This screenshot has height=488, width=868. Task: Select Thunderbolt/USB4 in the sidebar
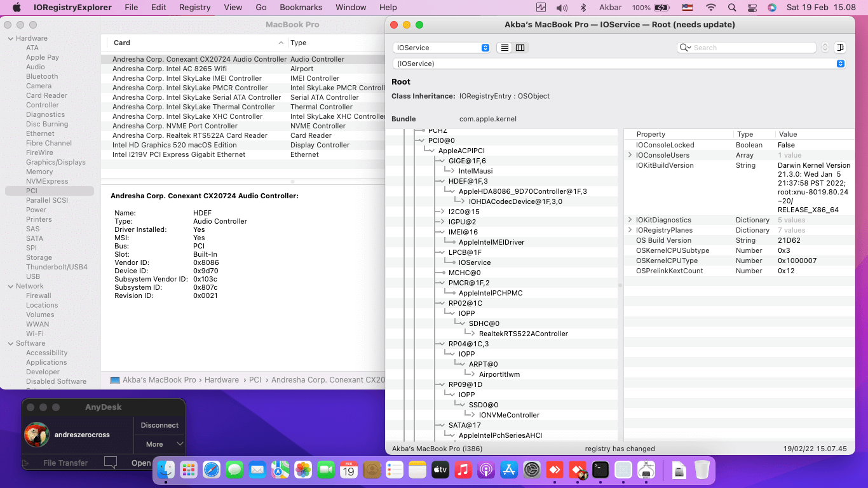point(57,267)
